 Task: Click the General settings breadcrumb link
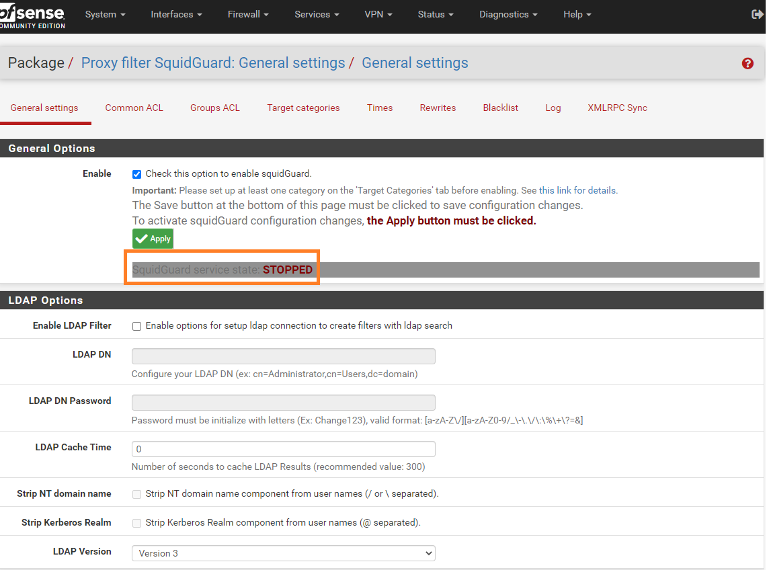tap(415, 63)
